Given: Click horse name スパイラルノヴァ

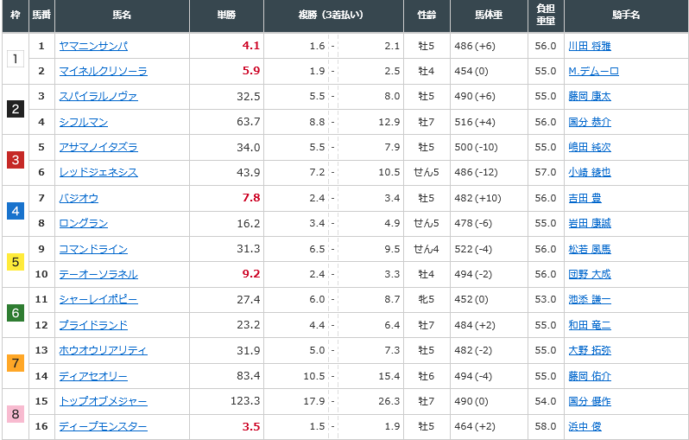Looking at the screenshot, I should tap(98, 96).
